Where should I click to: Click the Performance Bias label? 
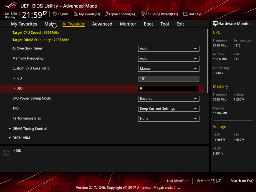(x=26, y=118)
